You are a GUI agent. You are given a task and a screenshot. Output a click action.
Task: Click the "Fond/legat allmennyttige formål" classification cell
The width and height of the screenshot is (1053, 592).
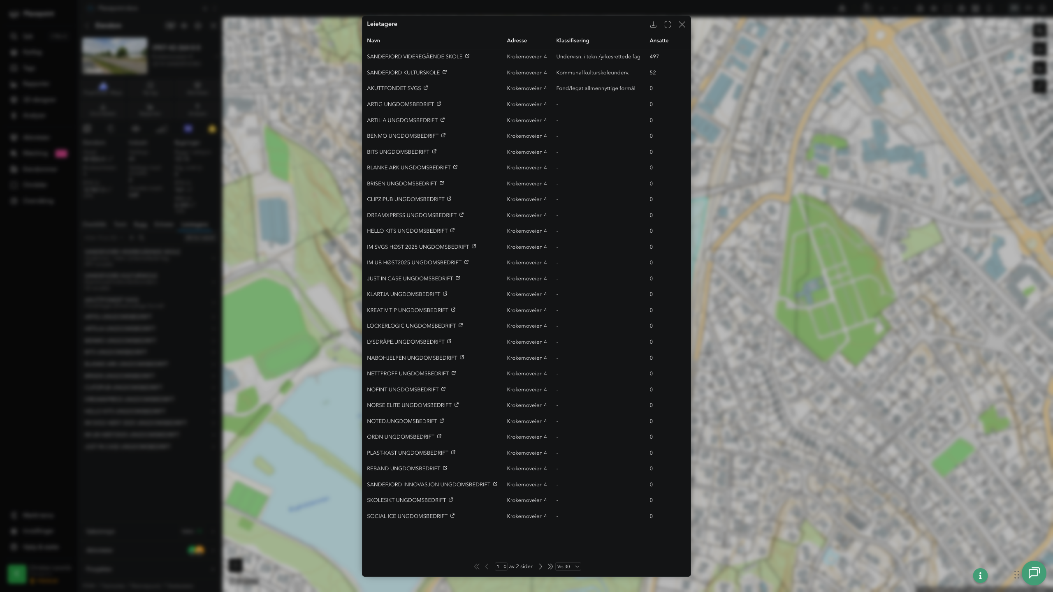click(x=596, y=88)
